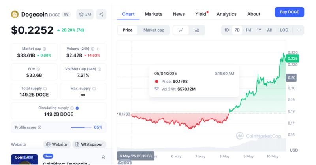Select the line chart view icon
This screenshot has width=316, height=165.
coord(181,30)
